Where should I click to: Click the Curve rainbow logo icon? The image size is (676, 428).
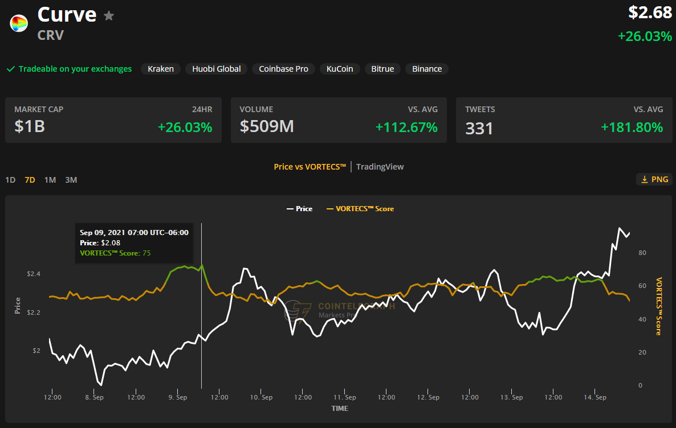(19, 23)
